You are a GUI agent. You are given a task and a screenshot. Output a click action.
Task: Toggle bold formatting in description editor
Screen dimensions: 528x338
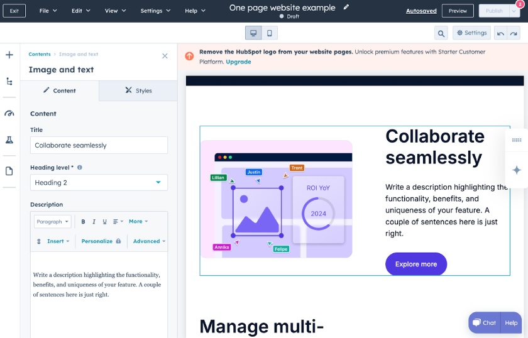[x=83, y=222]
